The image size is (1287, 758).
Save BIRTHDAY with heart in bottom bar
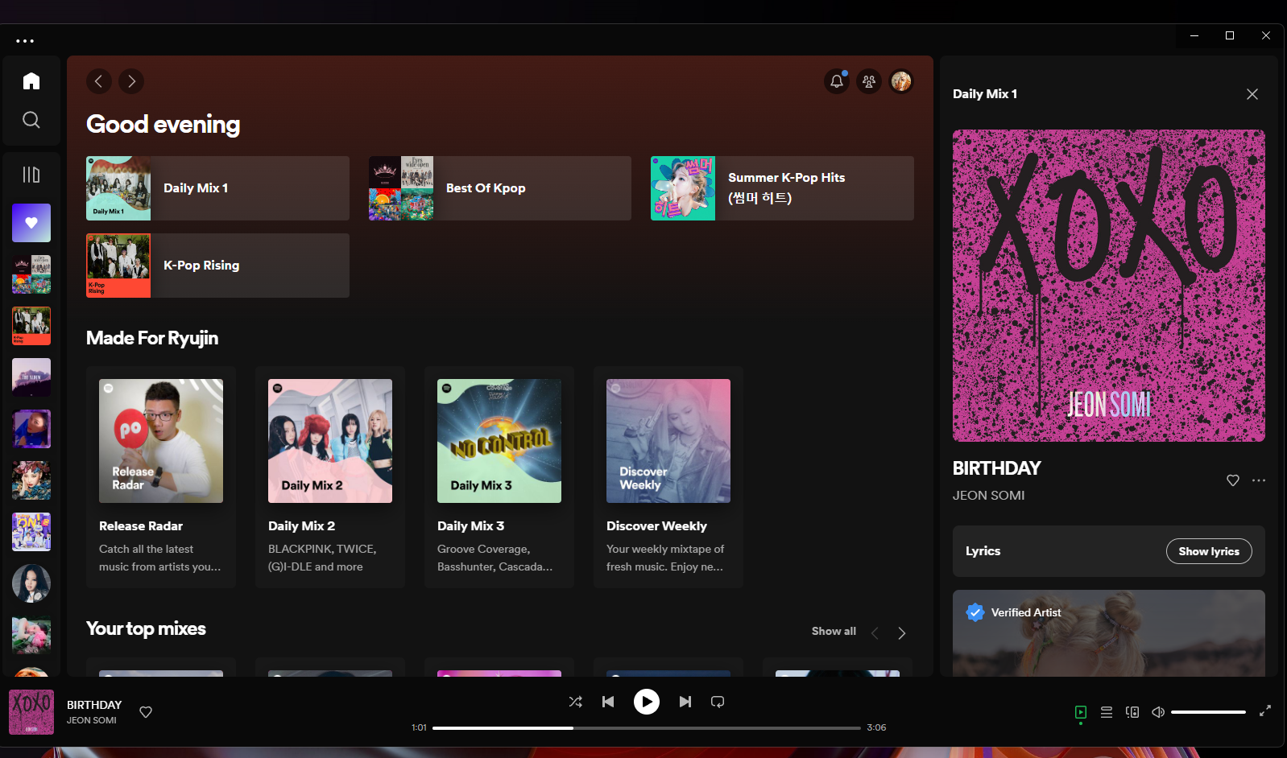pyautogui.click(x=146, y=712)
